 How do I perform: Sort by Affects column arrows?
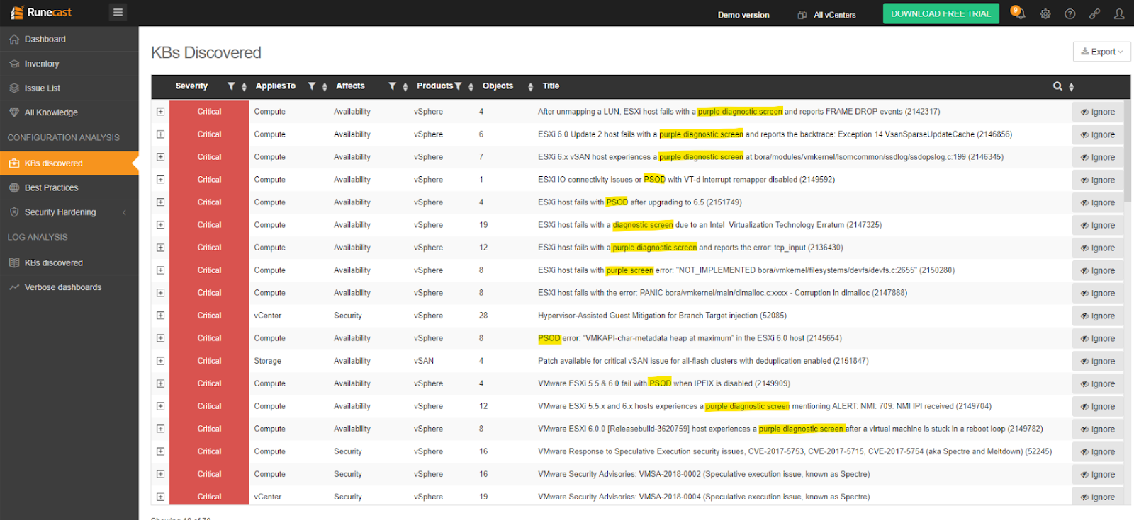click(x=405, y=87)
